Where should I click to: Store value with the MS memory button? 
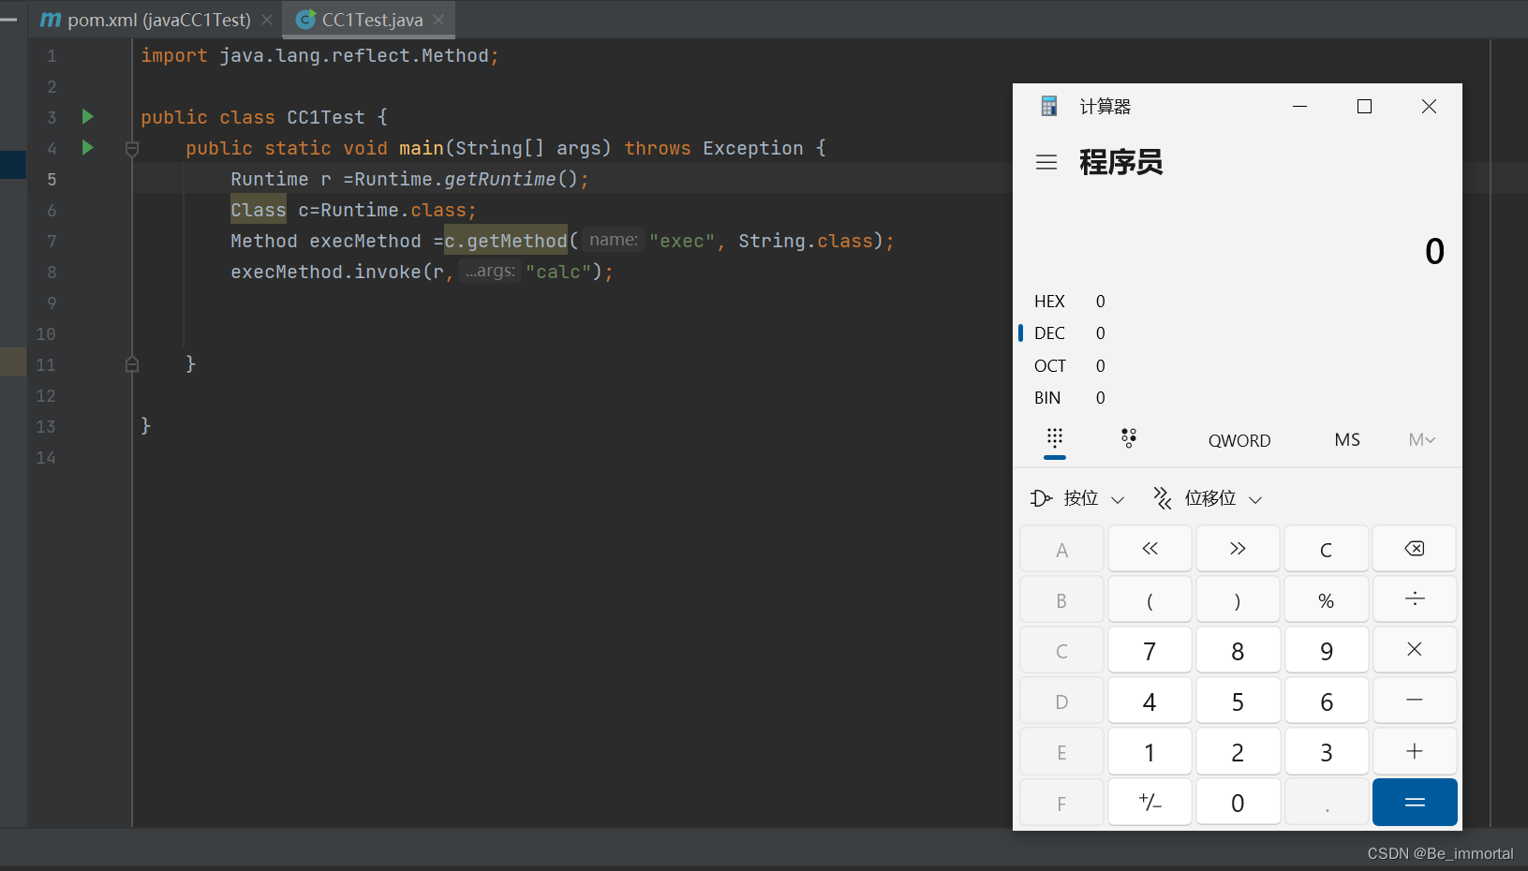[x=1347, y=440]
